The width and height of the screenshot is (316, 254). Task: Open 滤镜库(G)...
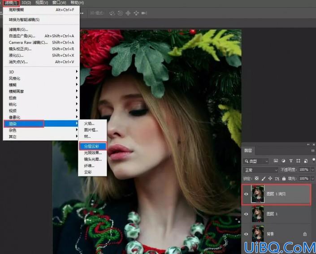point(41,30)
